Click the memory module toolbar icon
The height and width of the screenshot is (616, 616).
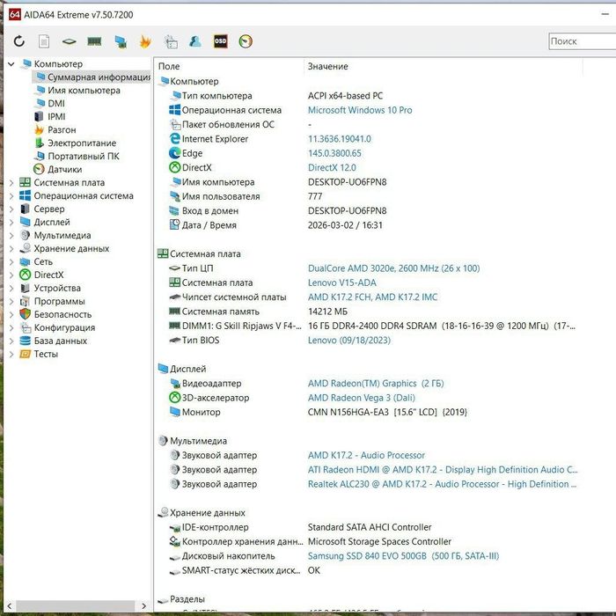(94, 41)
